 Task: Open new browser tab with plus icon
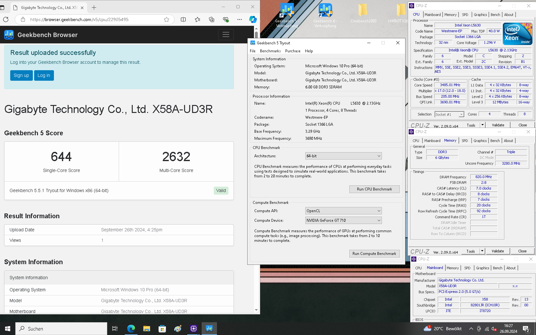pyautogui.click(x=94, y=7)
